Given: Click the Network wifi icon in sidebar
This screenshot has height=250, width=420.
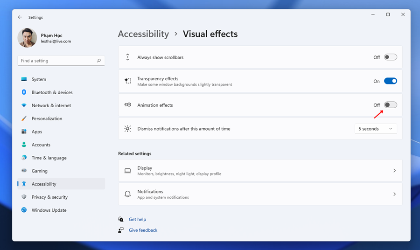Looking at the screenshot, I should 24,105.
